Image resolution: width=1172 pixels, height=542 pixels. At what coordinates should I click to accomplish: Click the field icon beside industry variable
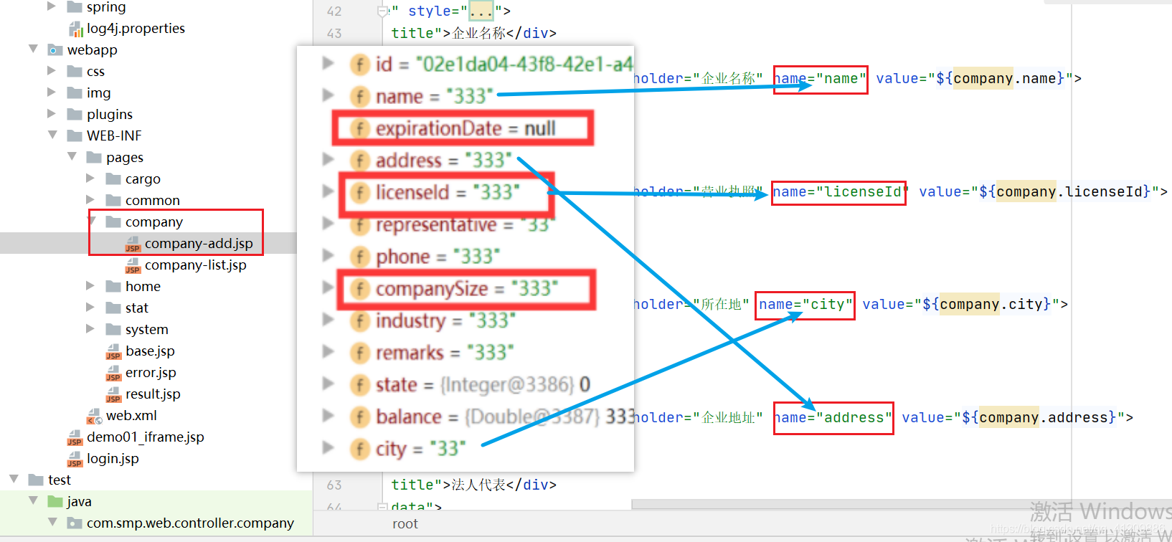360,320
